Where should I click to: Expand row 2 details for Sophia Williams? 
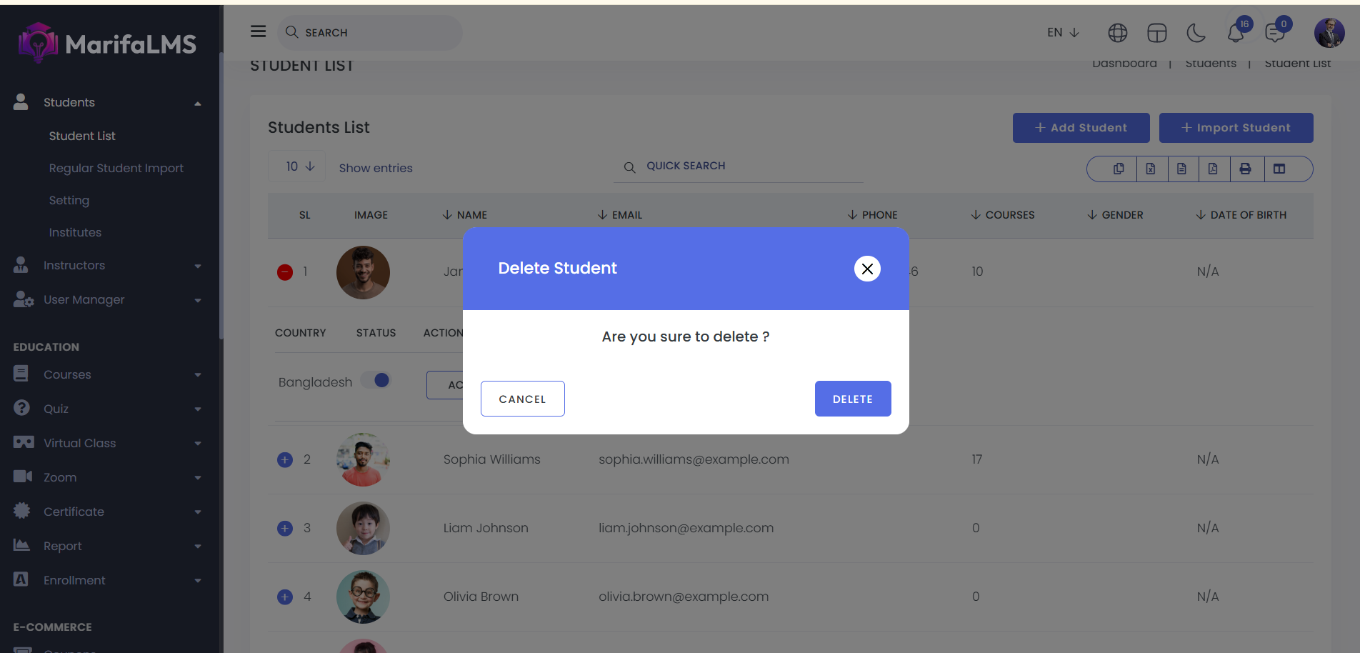285,460
